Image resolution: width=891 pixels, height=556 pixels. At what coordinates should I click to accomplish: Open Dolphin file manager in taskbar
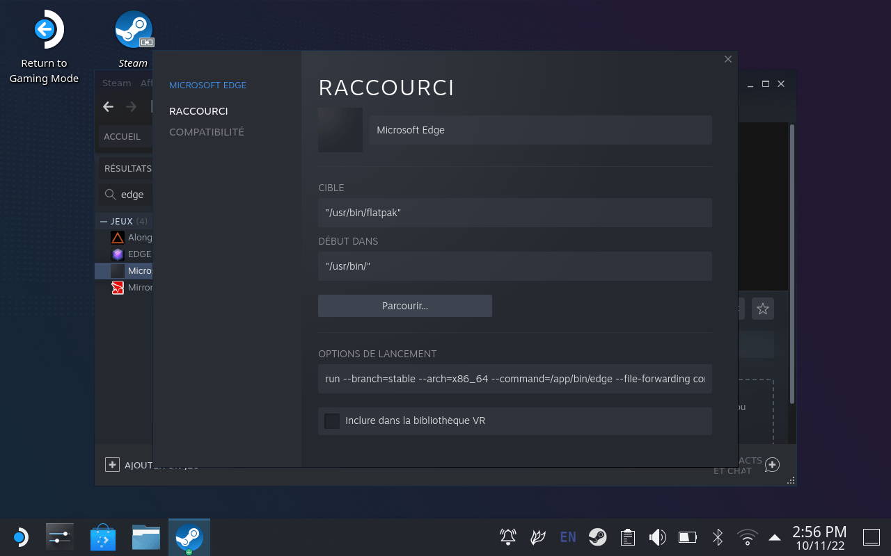(146, 537)
